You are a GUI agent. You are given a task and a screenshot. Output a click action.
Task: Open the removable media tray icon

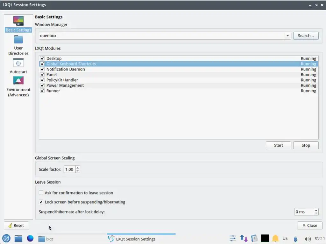pyautogui.click(x=295, y=239)
